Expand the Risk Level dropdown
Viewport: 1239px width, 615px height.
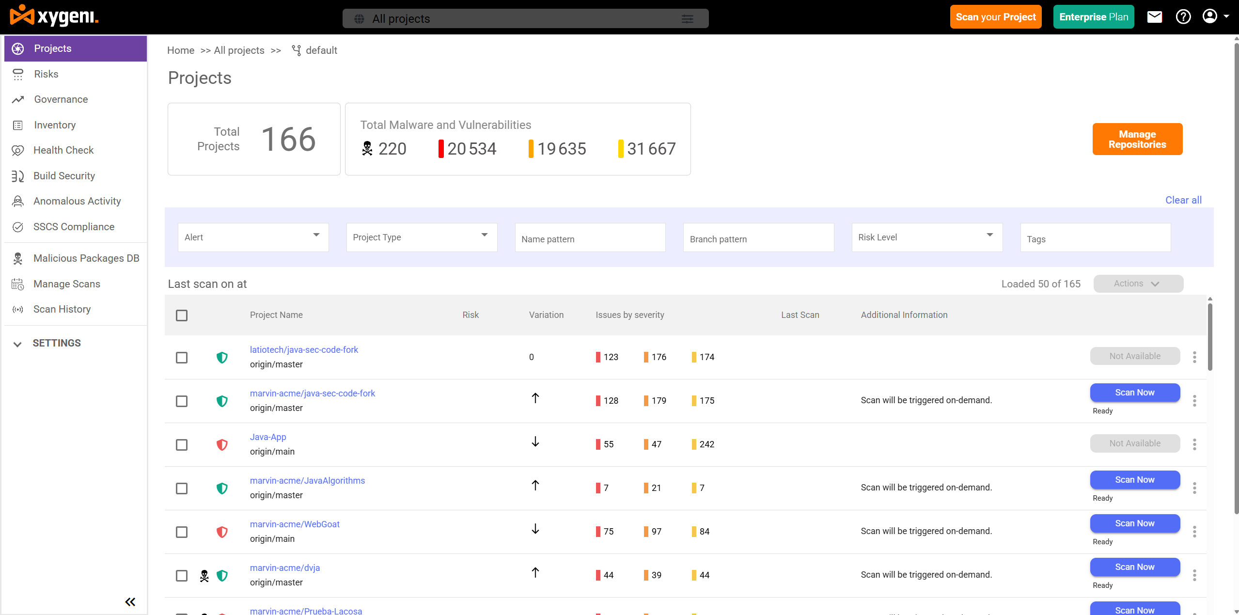(x=926, y=237)
